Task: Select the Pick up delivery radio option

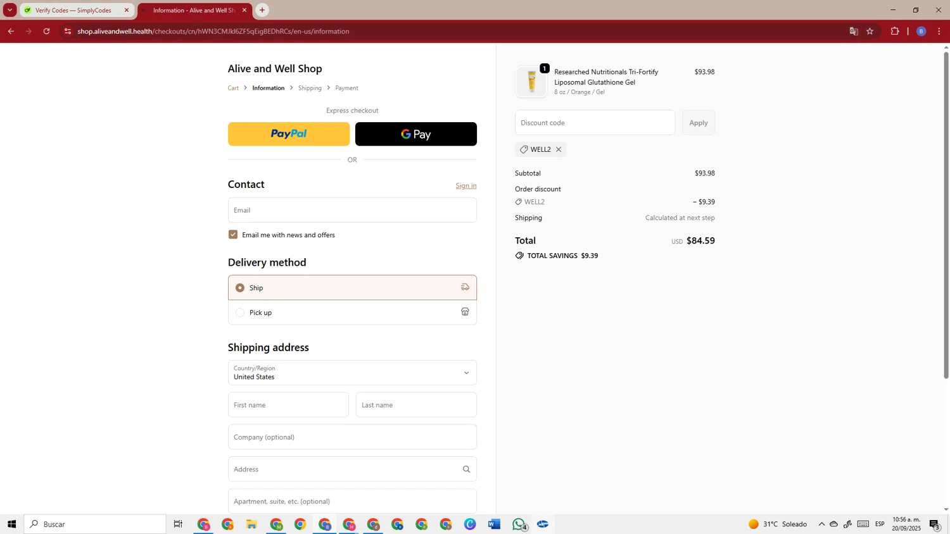Action: pos(240,313)
